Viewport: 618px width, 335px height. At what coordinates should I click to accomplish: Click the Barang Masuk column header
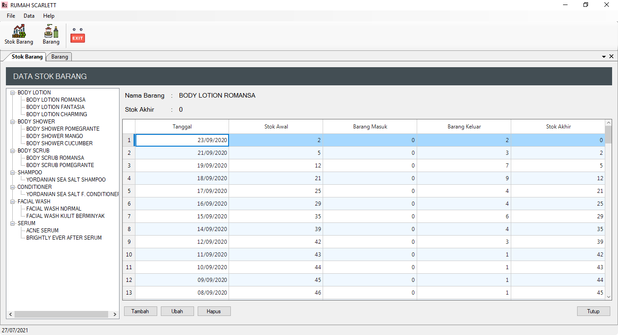pos(370,127)
